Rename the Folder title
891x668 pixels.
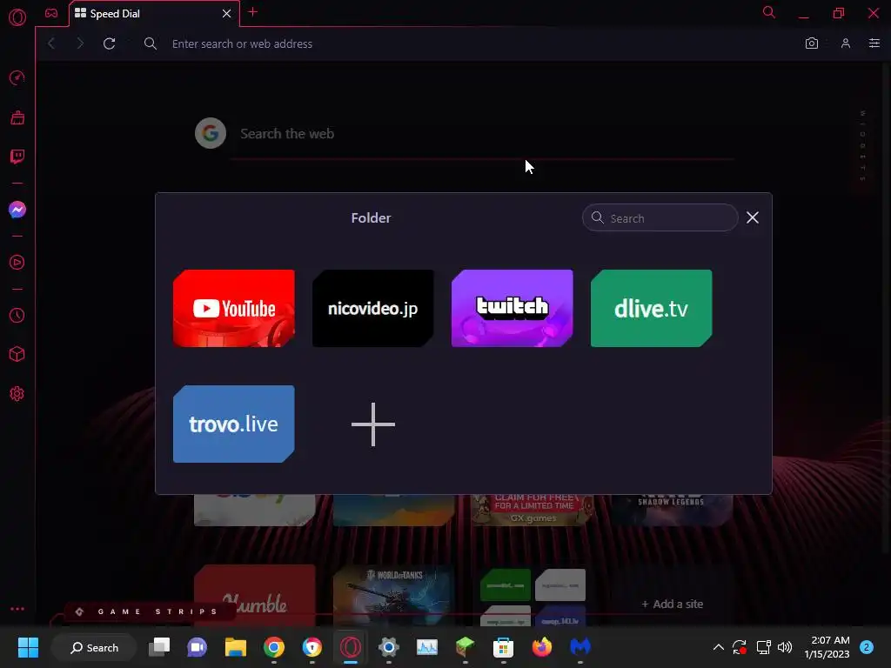click(x=371, y=218)
